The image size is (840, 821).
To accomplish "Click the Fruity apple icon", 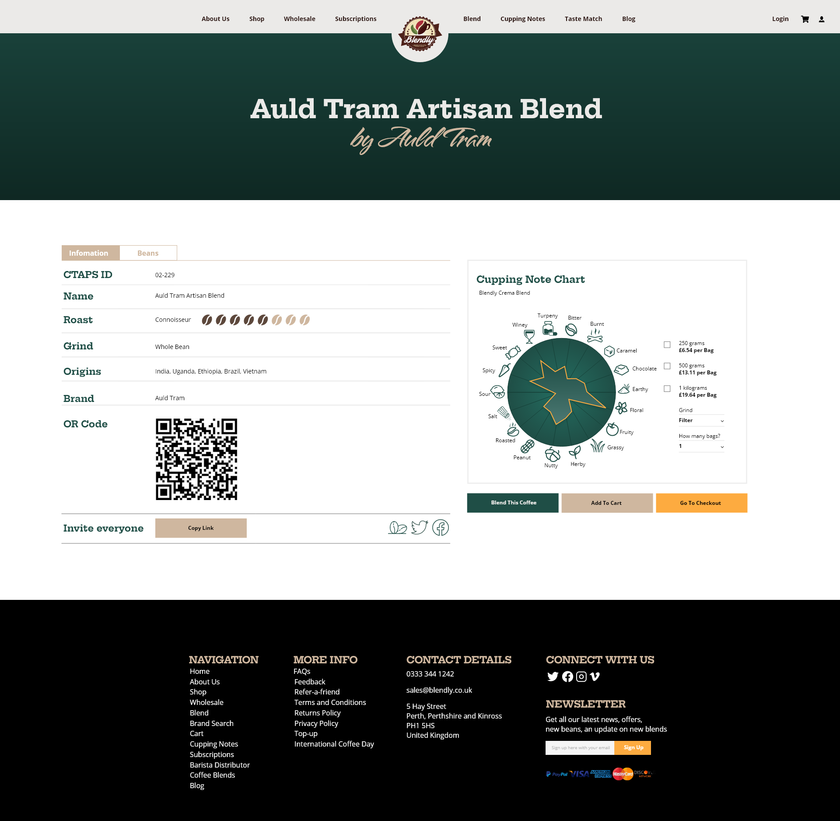I will click(612, 429).
